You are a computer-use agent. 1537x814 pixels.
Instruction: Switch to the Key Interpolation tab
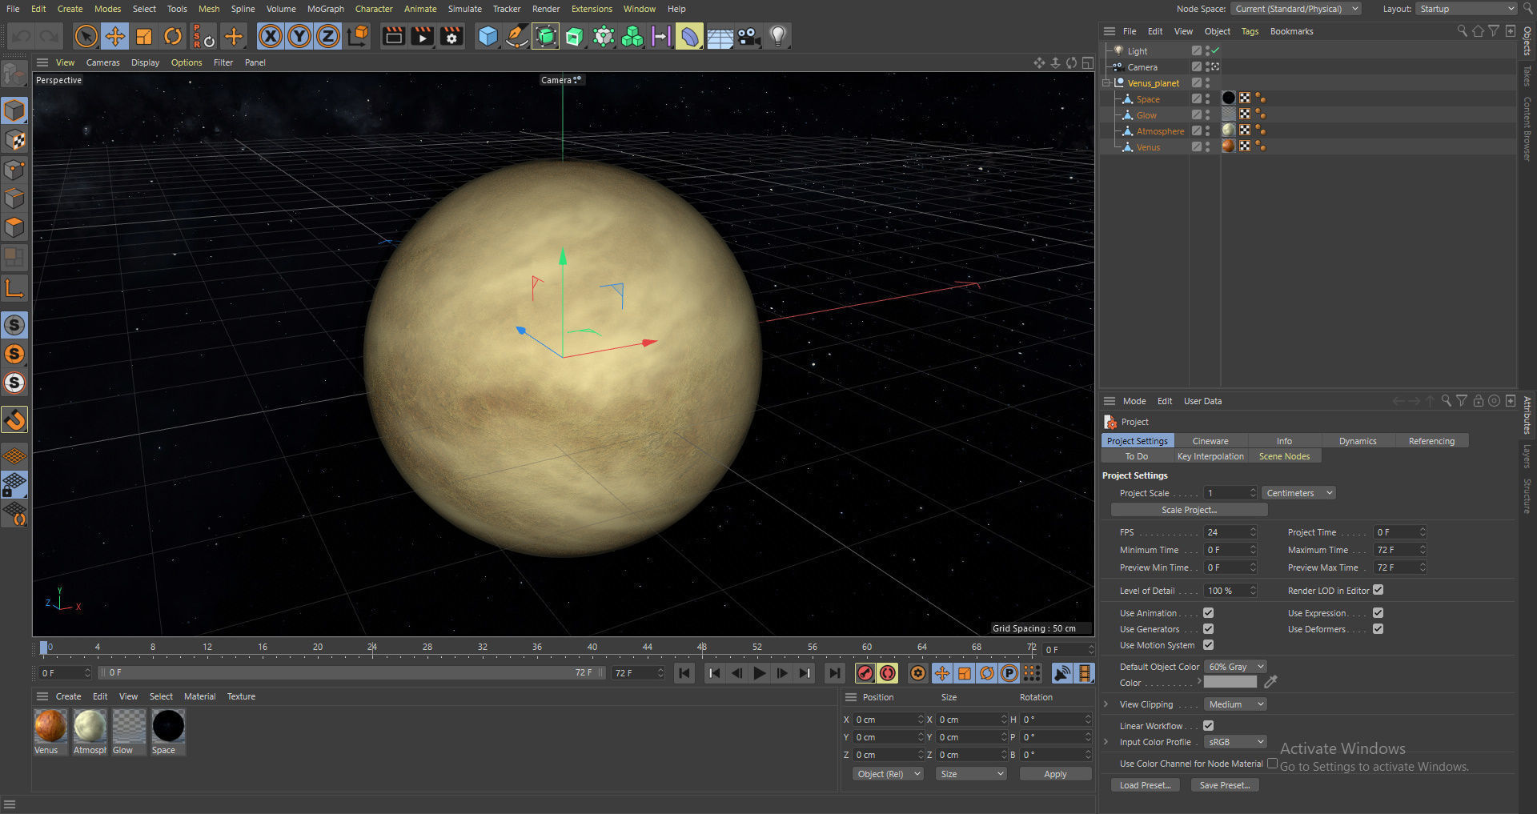click(1210, 456)
